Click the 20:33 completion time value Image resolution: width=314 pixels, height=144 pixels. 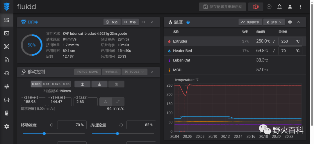tap(122, 56)
